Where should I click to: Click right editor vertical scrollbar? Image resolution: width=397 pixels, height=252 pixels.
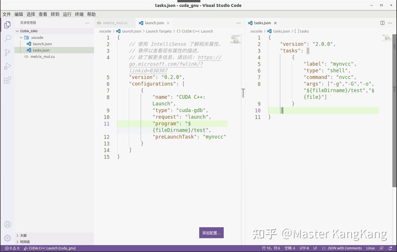pyautogui.click(x=394, y=111)
